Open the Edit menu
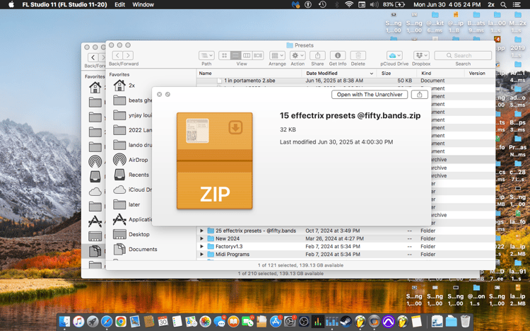 [x=119, y=5]
